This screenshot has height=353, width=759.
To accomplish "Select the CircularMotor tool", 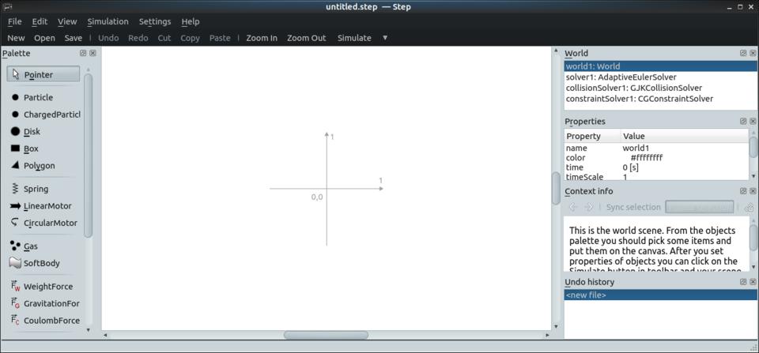I will click(x=44, y=223).
